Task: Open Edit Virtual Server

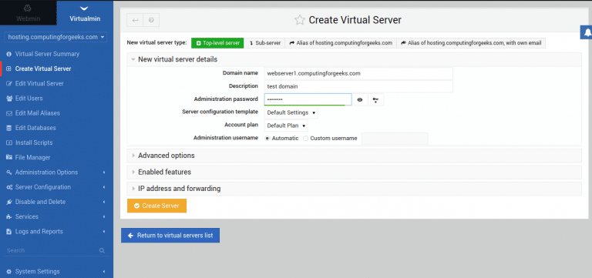Action: 39,83
